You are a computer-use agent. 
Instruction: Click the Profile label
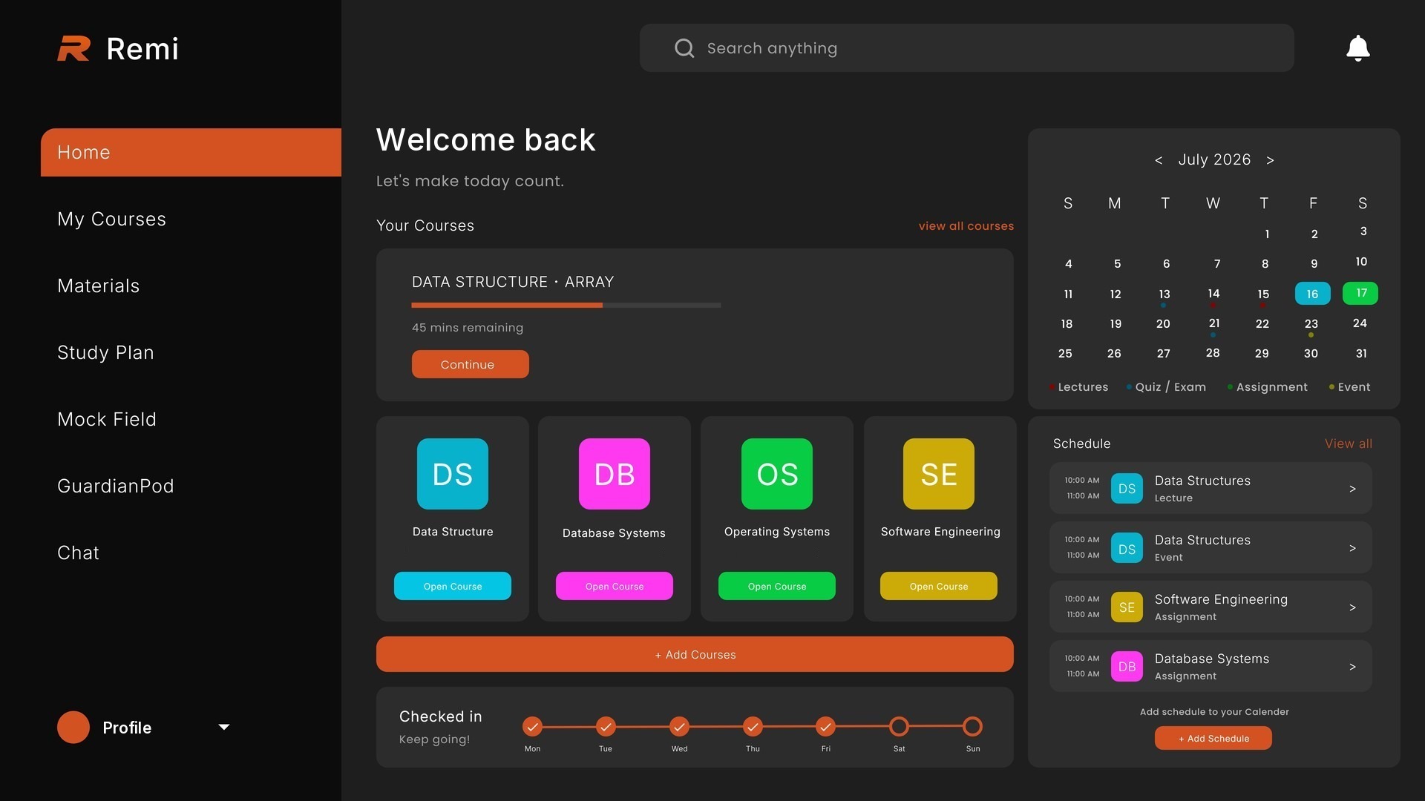(x=127, y=728)
